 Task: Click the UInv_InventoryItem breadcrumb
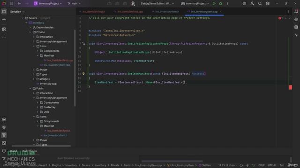180,165
